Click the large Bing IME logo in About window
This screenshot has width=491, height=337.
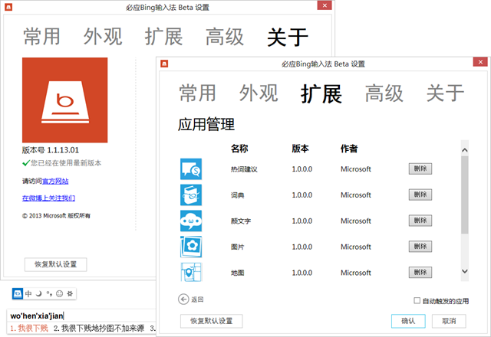click(x=64, y=100)
